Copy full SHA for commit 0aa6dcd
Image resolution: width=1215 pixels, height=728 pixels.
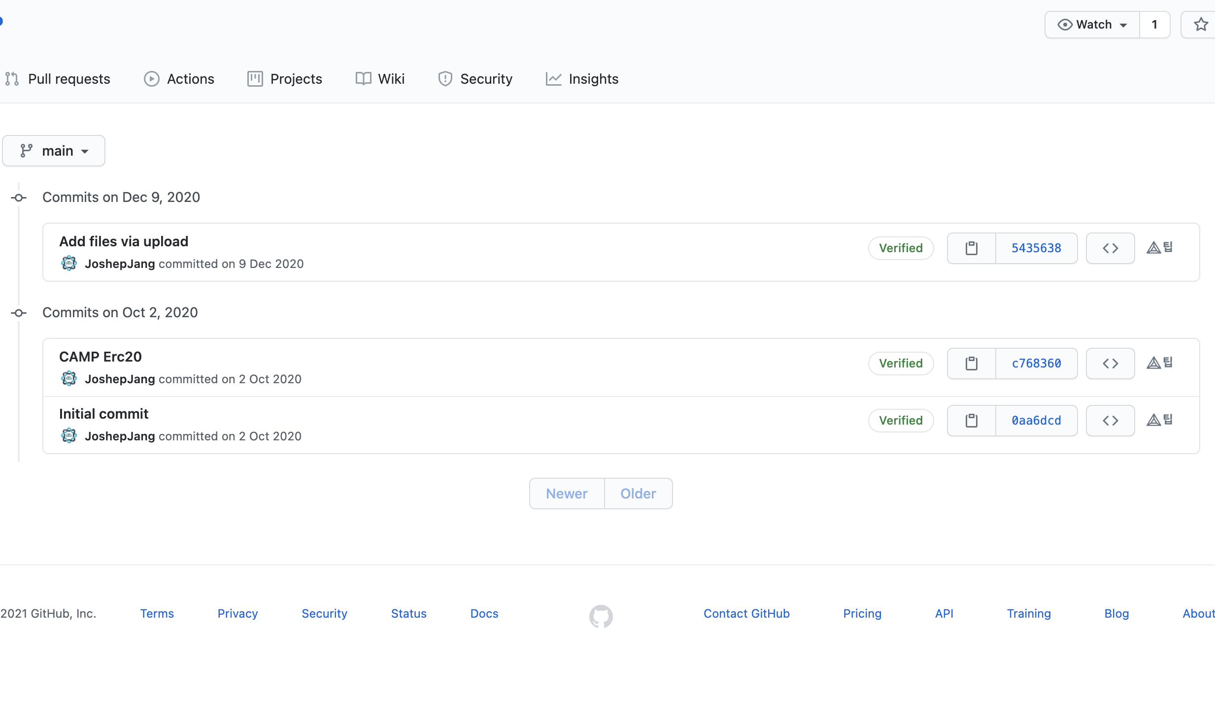[x=971, y=421]
